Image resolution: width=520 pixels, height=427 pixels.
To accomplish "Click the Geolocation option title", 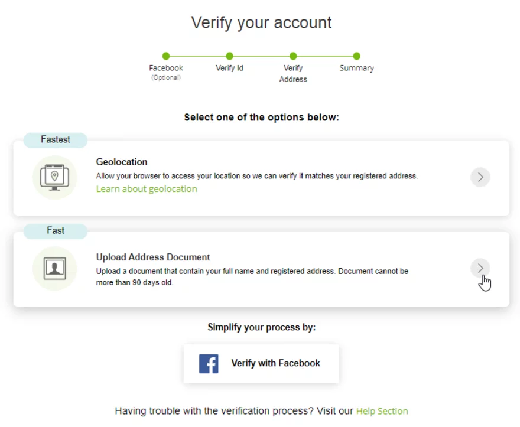I will [122, 162].
